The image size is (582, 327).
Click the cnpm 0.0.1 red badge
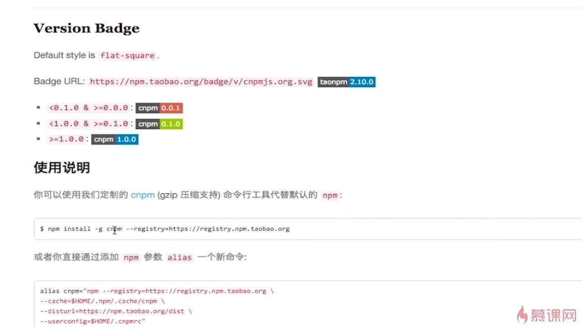(159, 108)
